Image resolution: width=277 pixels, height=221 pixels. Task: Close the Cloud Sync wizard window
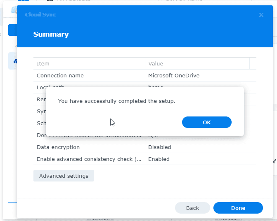pyautogui.click(x=261, y=15)
